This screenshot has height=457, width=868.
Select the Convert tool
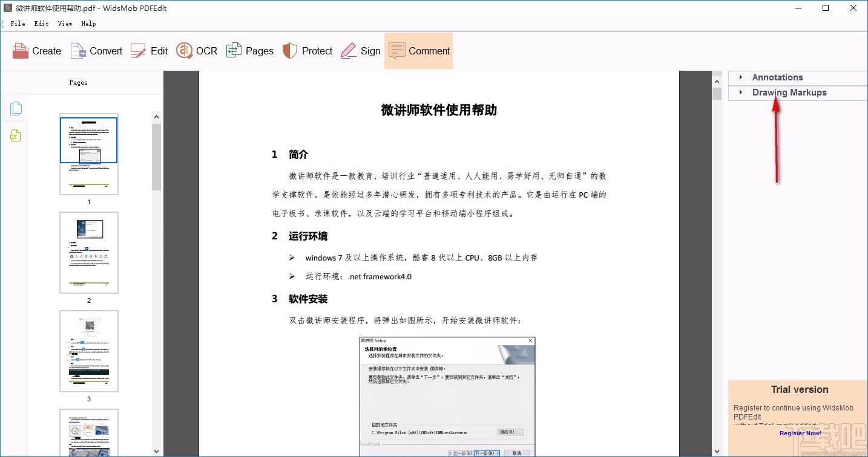pyautogui.click(x=96, y=51)
